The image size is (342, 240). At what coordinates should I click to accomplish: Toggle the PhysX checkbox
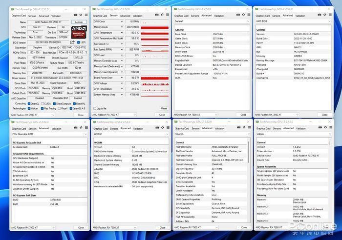tap(59, 108)
